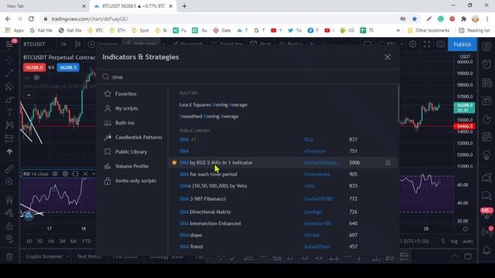
Task: Take a chart snapshot camera icon
Action: tap(441, 45)
